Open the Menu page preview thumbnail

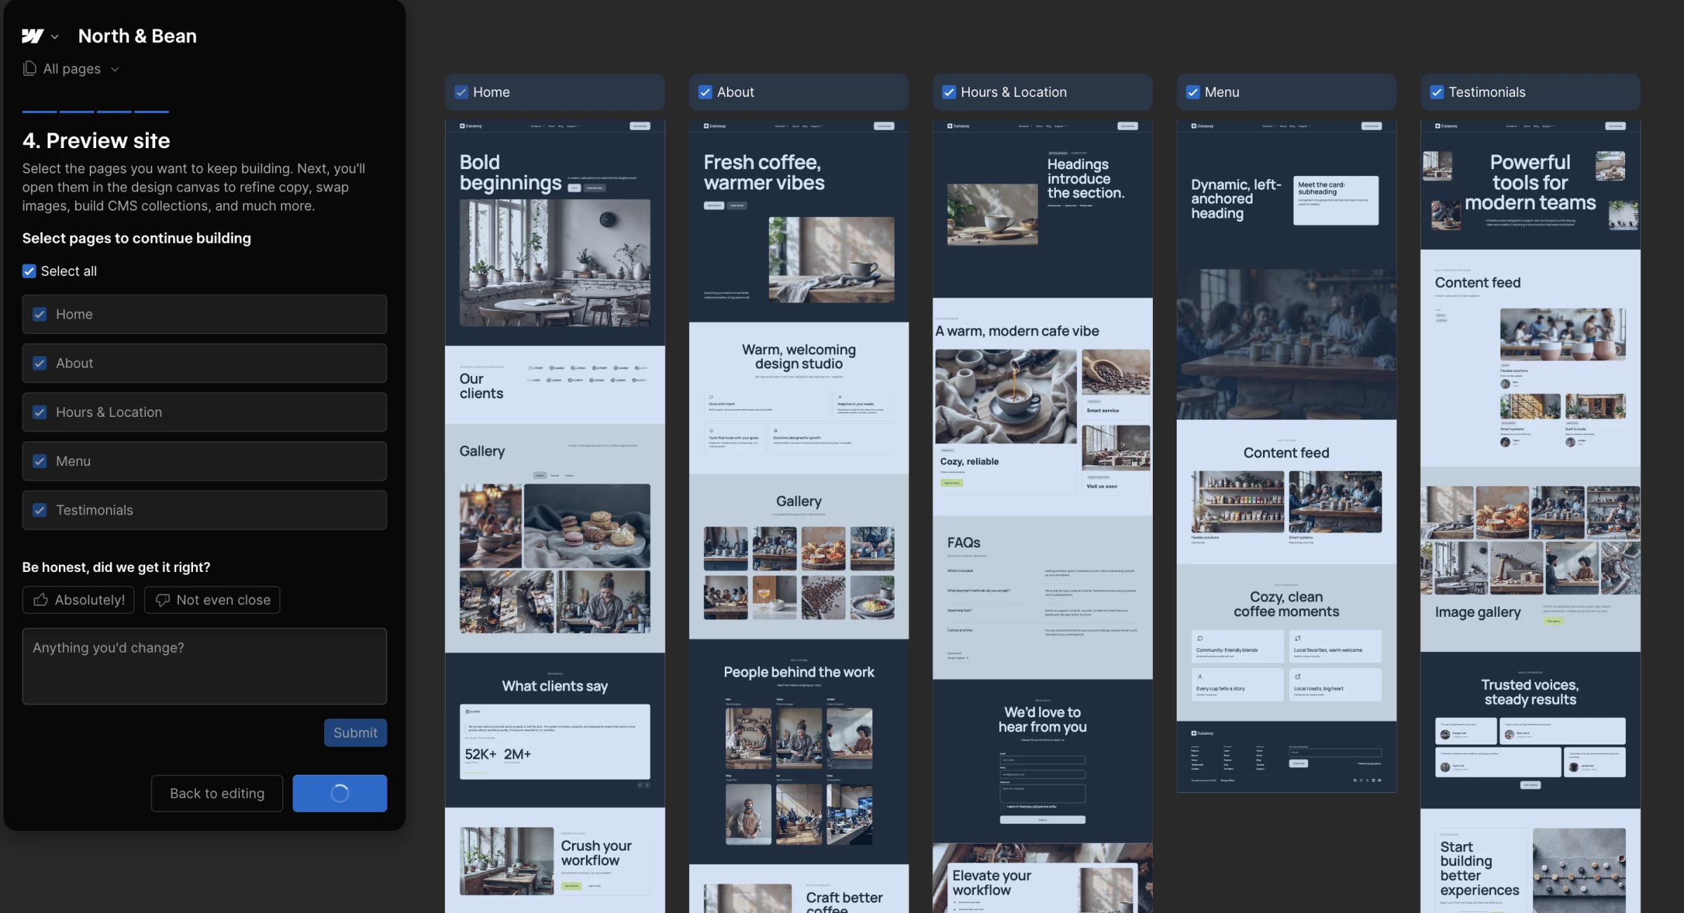pos(1286,456)
